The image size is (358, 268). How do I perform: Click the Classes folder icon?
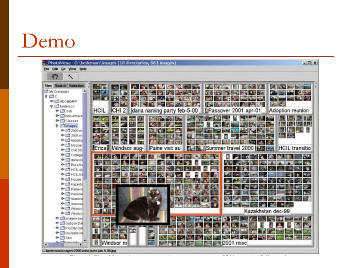62,121
